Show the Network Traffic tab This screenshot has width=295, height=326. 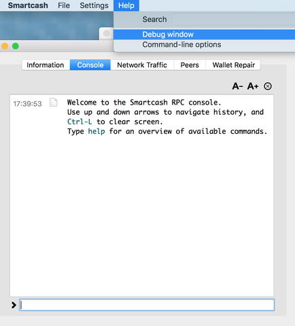142,65
